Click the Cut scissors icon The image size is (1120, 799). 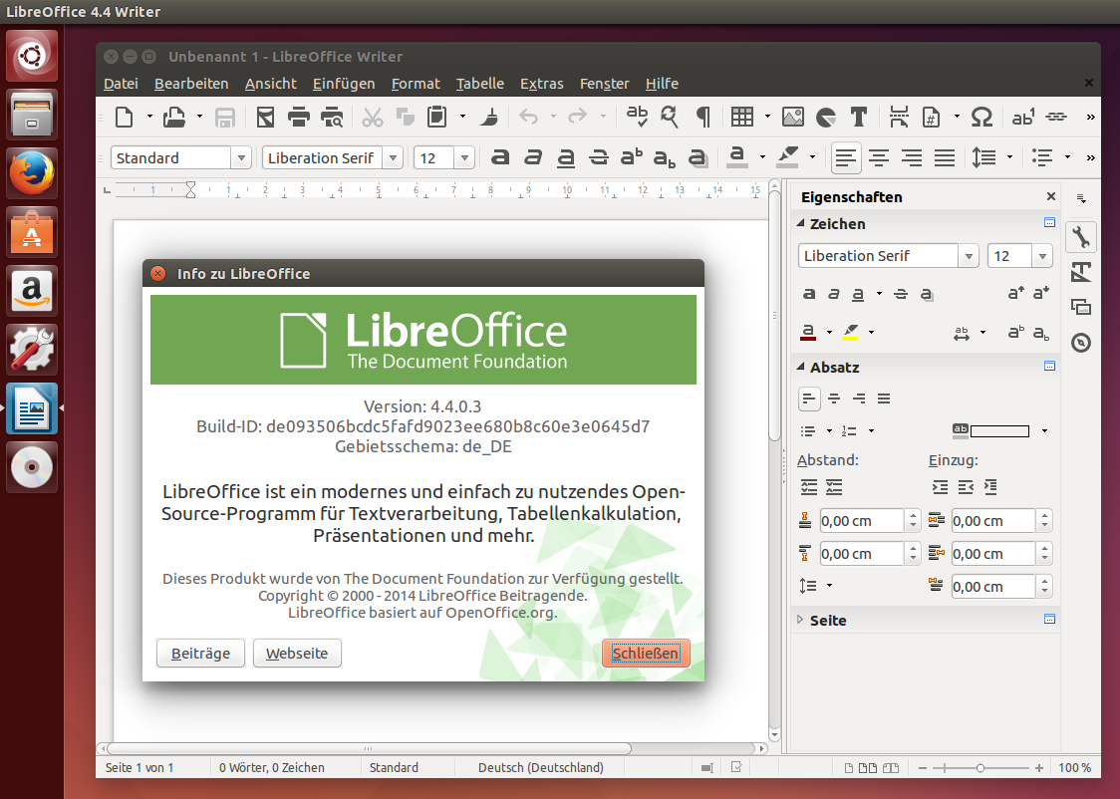click(x=373, y=117)
